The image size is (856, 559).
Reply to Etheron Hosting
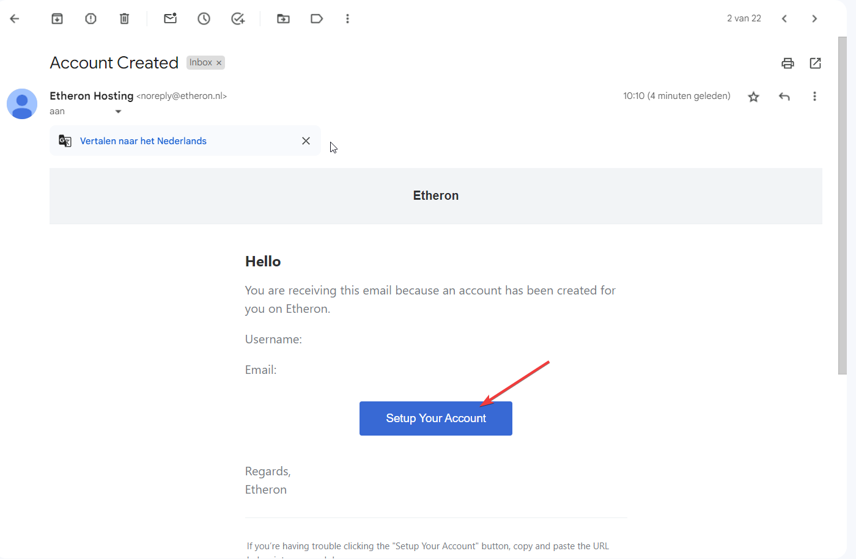coord(784,97)
